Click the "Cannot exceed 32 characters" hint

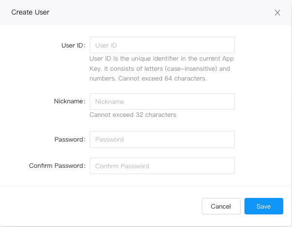(x=133, y=115)
